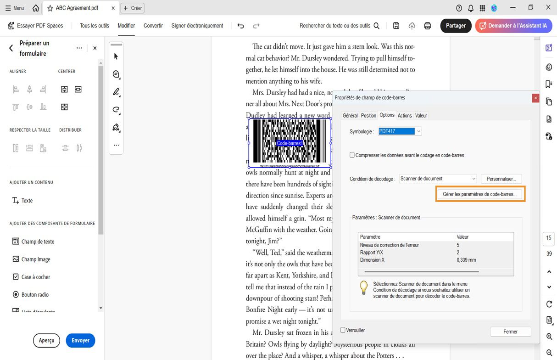557x360 pixels.
Task: Select the highlighter tool
Action: (116, 92)
